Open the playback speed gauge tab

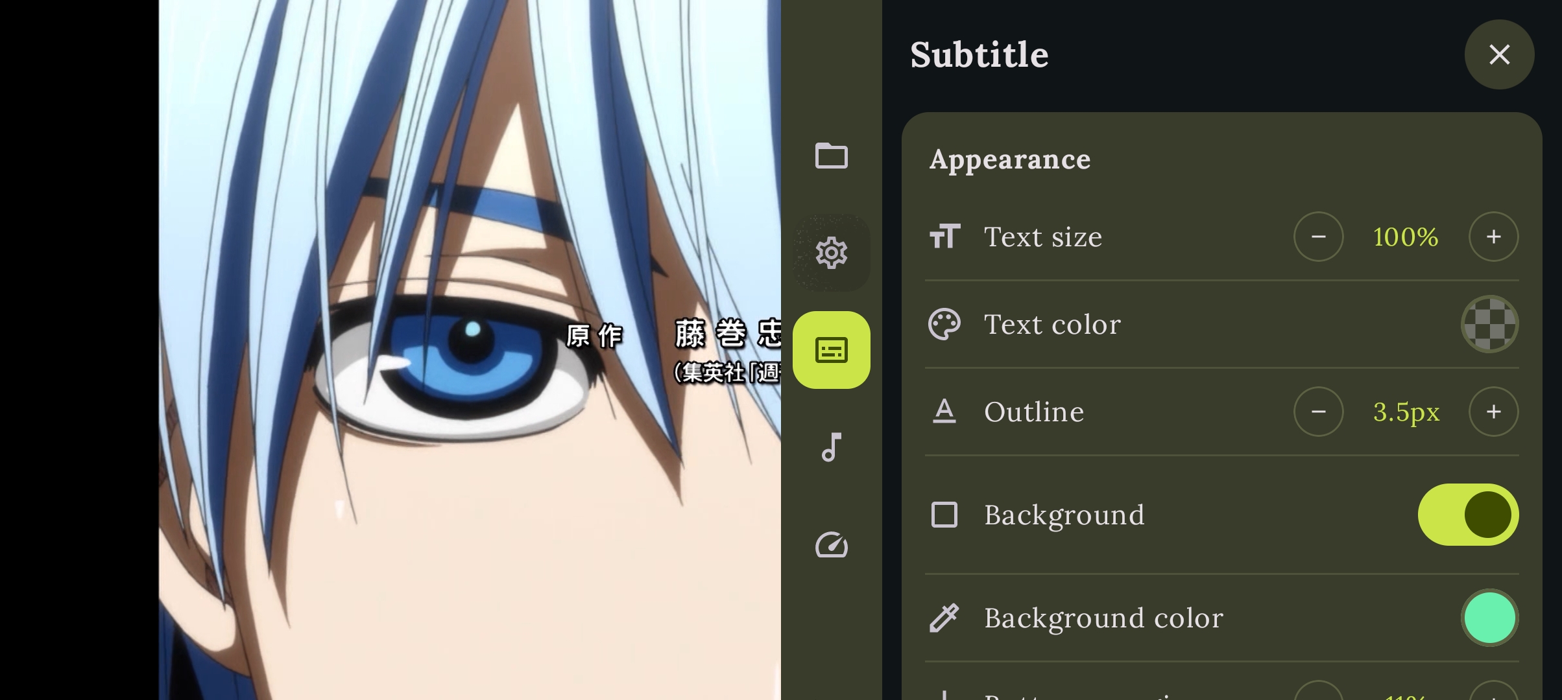(831, 545)
